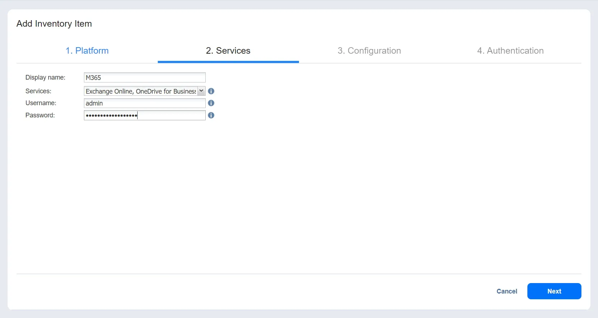Click the info icon next to Services dropdown

pyautogui.click(x=211, y=91)
